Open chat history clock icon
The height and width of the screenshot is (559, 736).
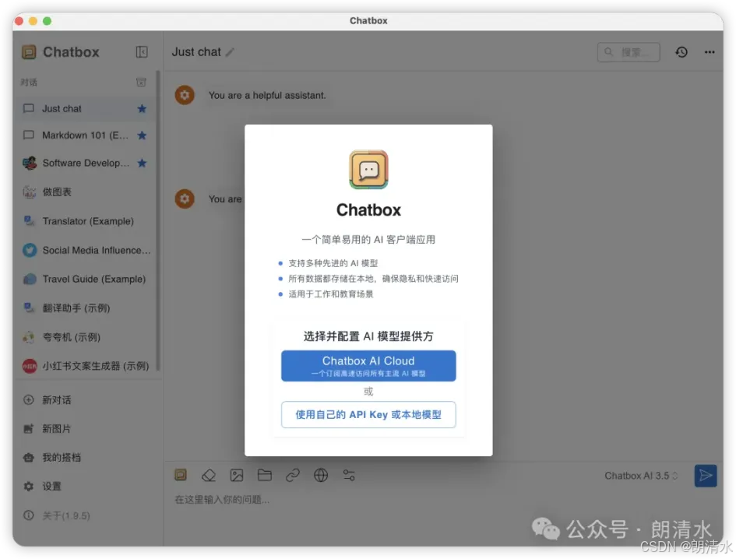coord(681,52)
